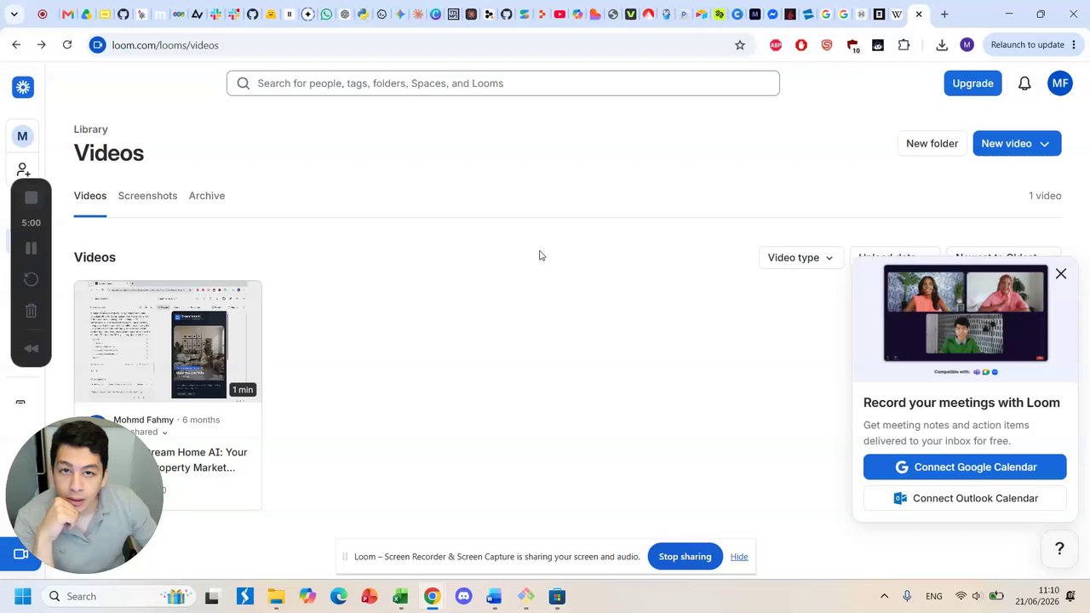Click Connect Google Calendar

point(965,467)
